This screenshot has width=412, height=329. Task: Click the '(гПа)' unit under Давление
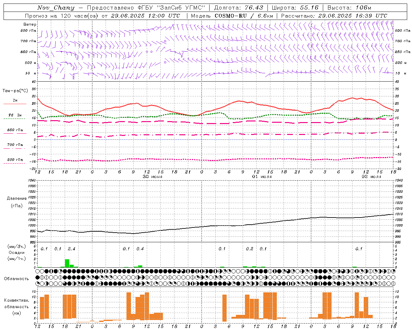pos(16,206)
